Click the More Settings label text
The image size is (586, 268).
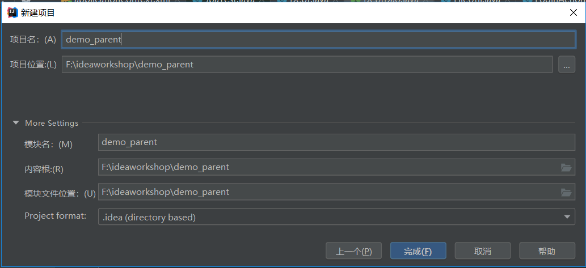coord(52,123)
